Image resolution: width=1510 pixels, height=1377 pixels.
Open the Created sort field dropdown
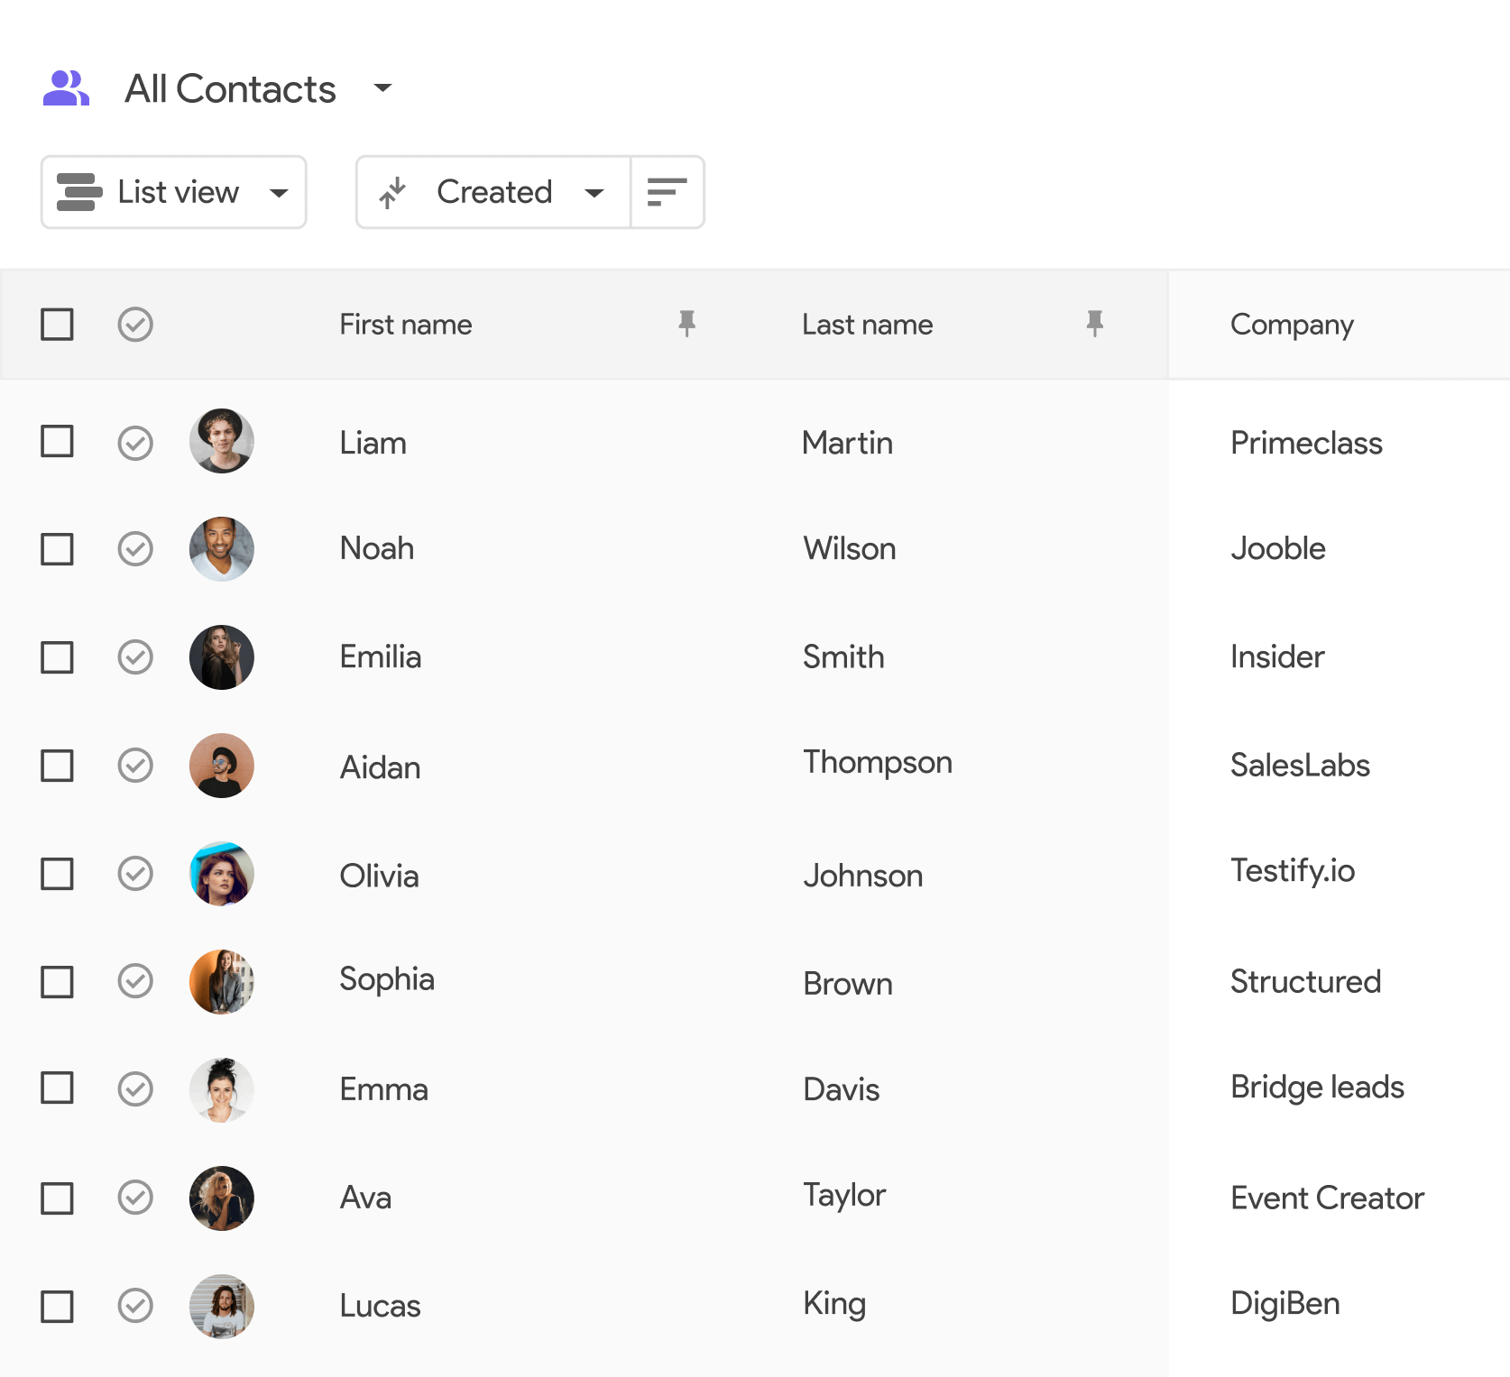point(493,192)
